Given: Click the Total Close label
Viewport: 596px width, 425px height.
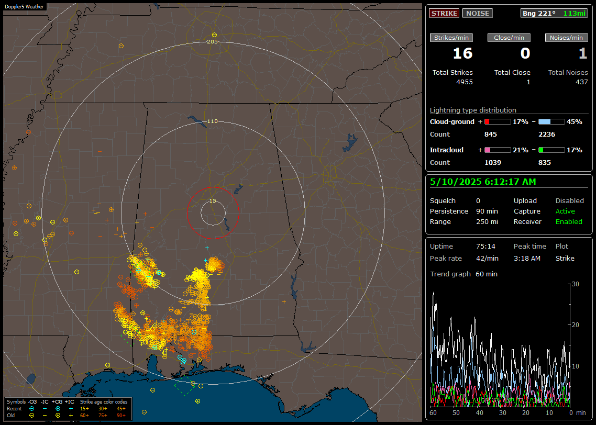Looking at the screenshot, I should 512,72.
